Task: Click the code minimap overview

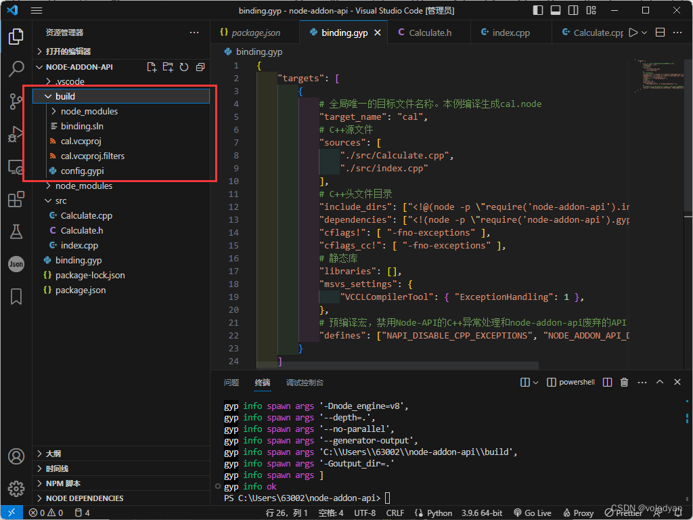Action: (659, 75)
